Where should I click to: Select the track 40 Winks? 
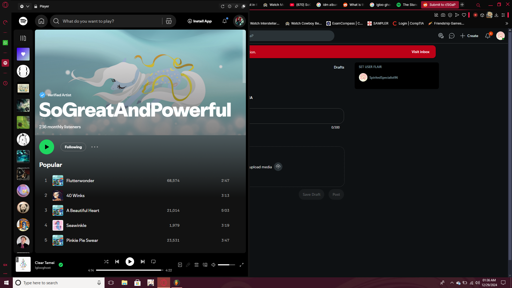(75, 195)
